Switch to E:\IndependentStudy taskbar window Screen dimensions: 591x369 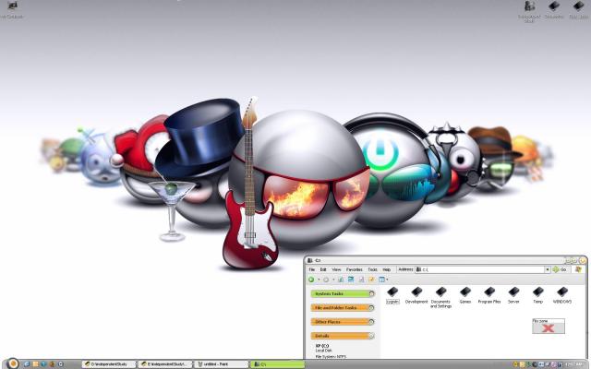tap(165, 364)
